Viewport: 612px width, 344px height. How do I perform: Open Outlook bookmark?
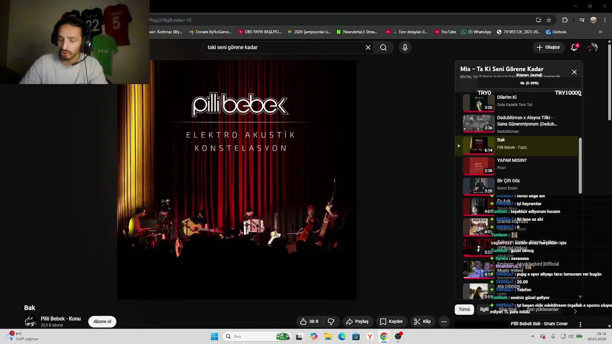pyautogui.click(x=556, y=32)
